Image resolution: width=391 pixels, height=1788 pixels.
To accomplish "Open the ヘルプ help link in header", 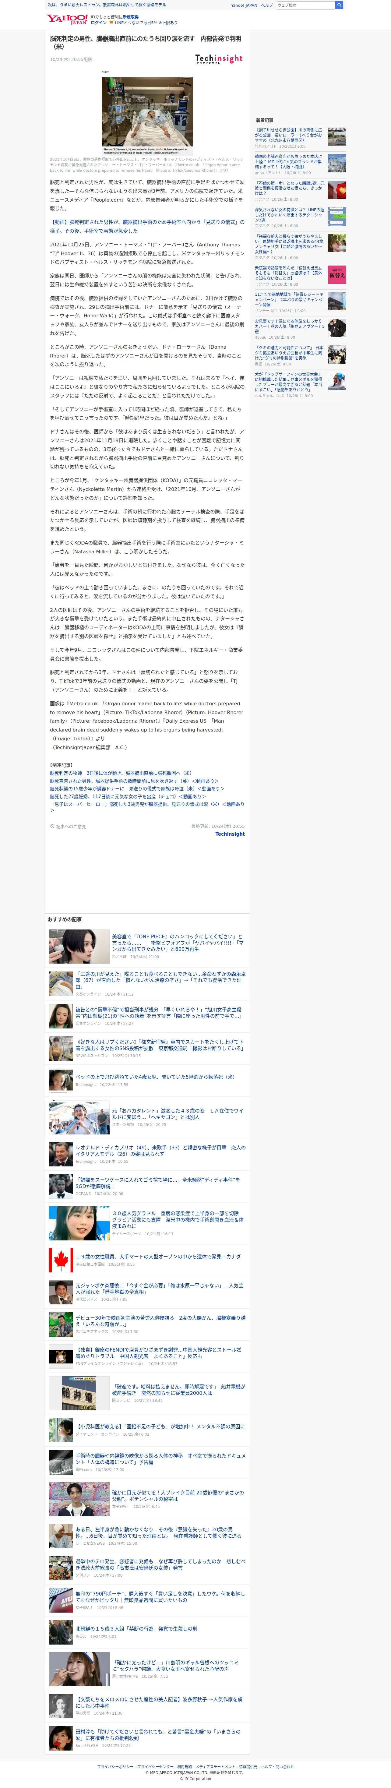I will [267, 5].
